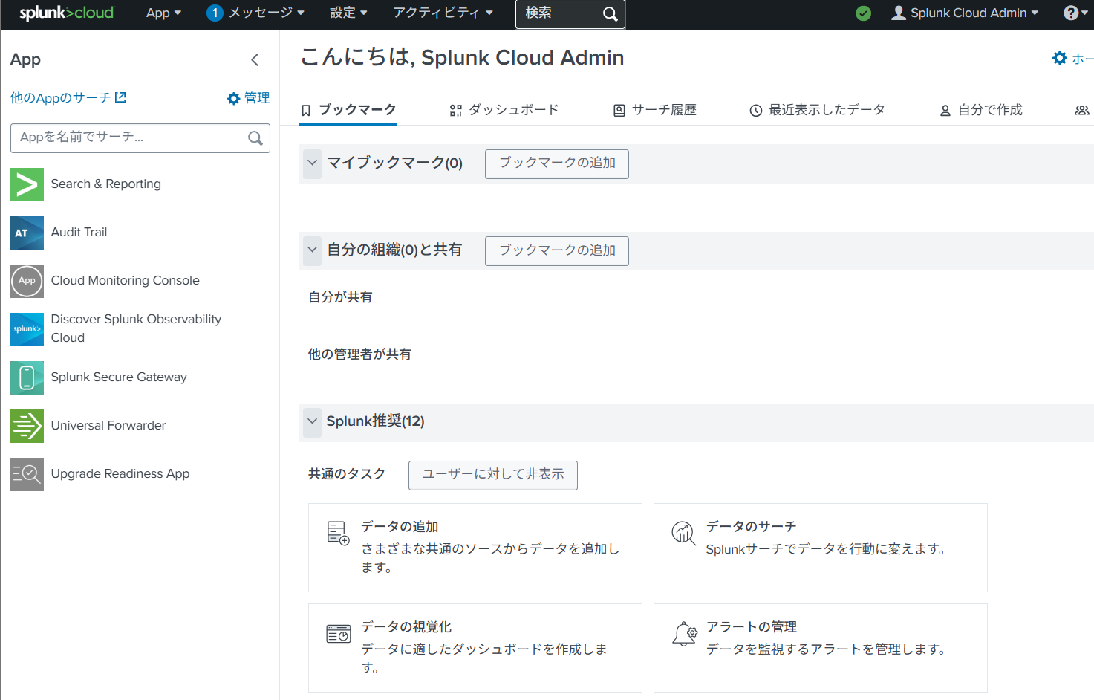
Task: Focus the Appを名前でサーチ input field
Action: coord(130,137)
